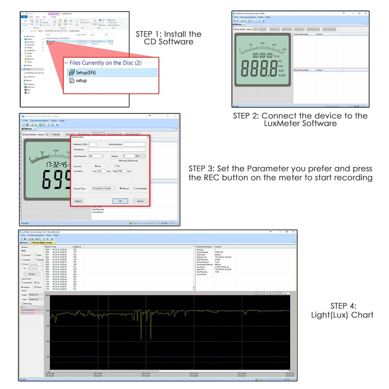Screen dimensions: 389x389
Task: Click the open-folder icon in Step 2 window toolbar
Action: click(x=242, y=21)
